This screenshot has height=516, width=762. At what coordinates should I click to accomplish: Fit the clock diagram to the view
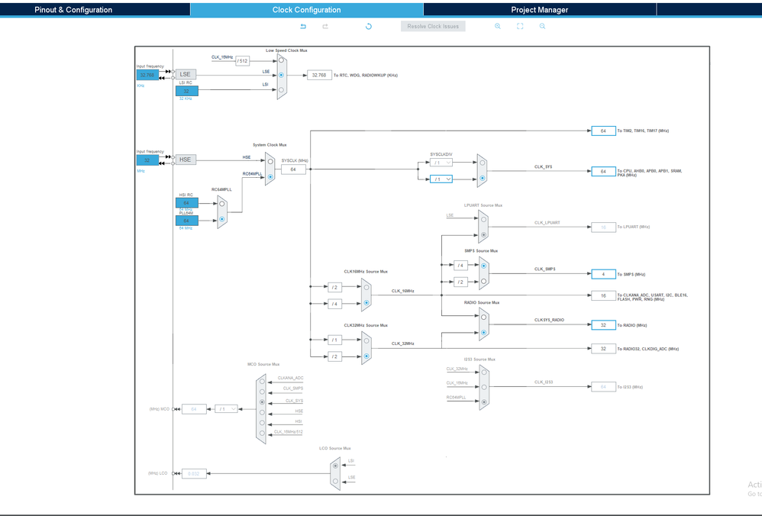(x=520, y=26)
